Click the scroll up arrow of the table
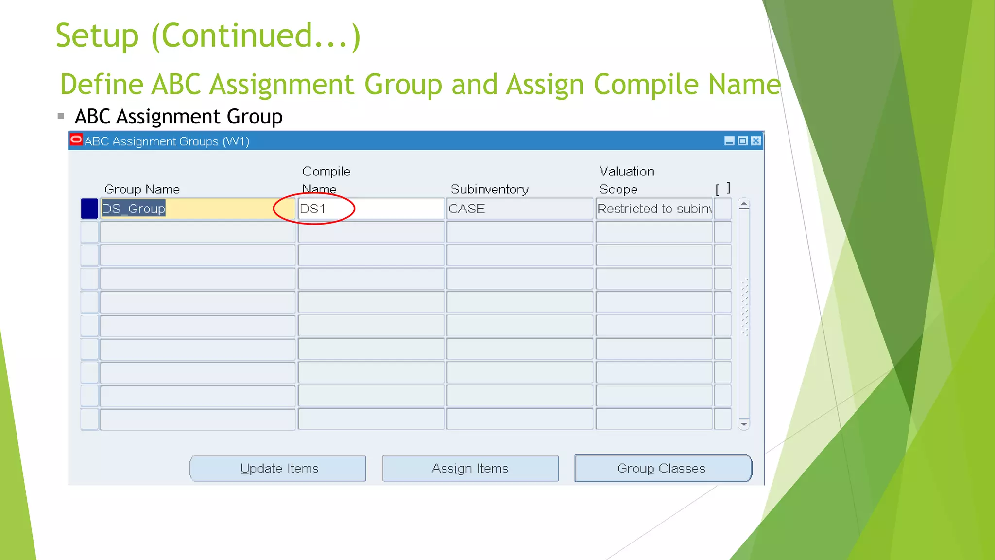Viewport: 995px width, 560px height. (744, 204)
